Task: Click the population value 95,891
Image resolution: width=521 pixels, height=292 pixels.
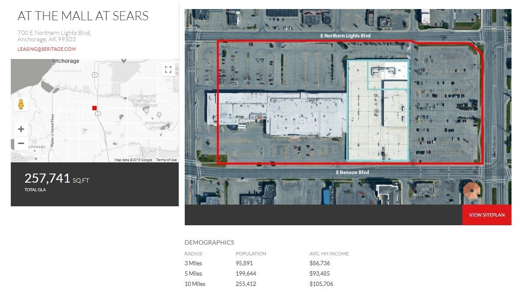Action: [x=244, y=263]
